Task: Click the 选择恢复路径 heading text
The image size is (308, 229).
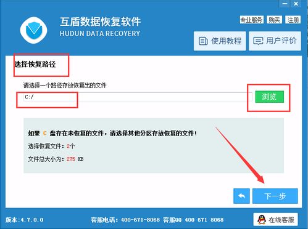Action: coord(35,64)
